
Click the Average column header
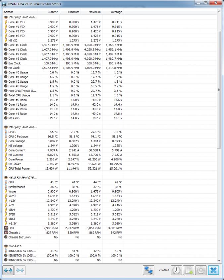pyautogui.click(x=116, y=12)
